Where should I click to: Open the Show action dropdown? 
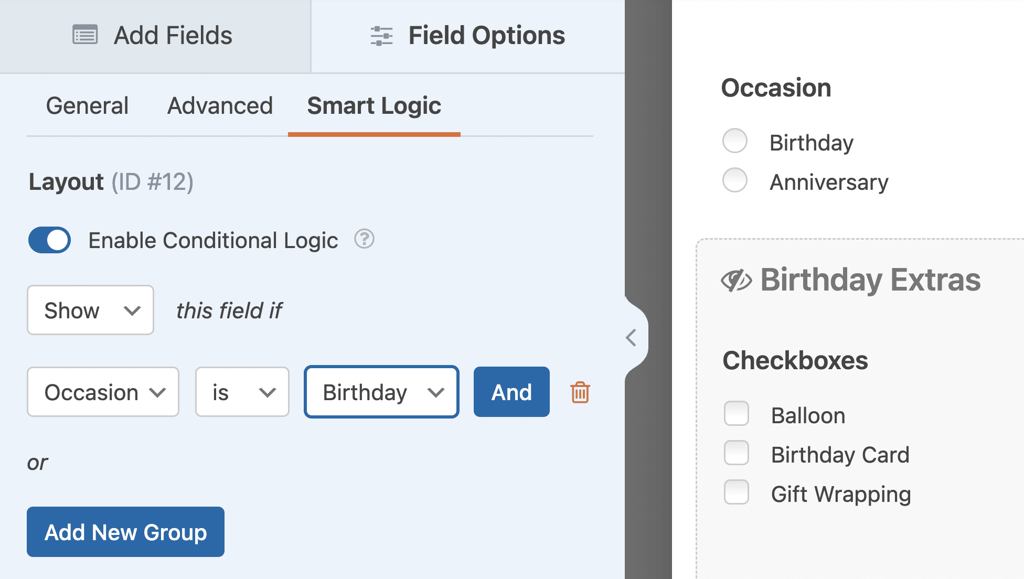pos(90,310)
